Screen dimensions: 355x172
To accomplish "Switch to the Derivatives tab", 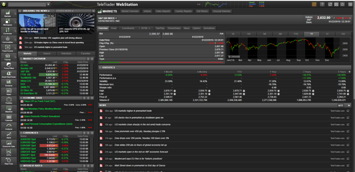I will tap(209, 28).
